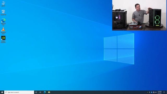This screenshot has width=167, height=94.
Task: Open the volume speaker tray icon
Action: click(156, 92)
